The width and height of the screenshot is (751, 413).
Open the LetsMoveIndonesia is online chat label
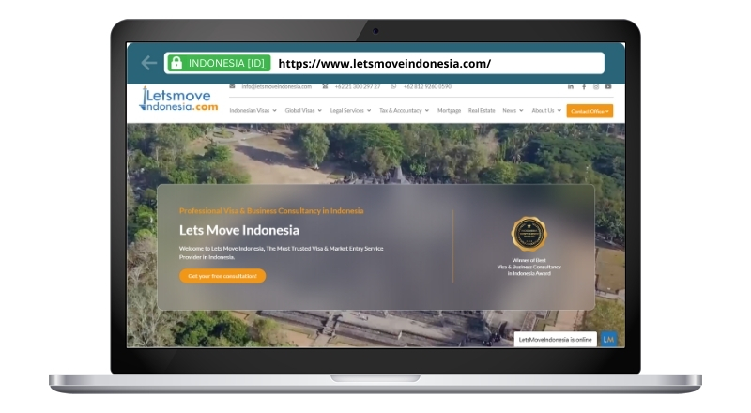555,339
